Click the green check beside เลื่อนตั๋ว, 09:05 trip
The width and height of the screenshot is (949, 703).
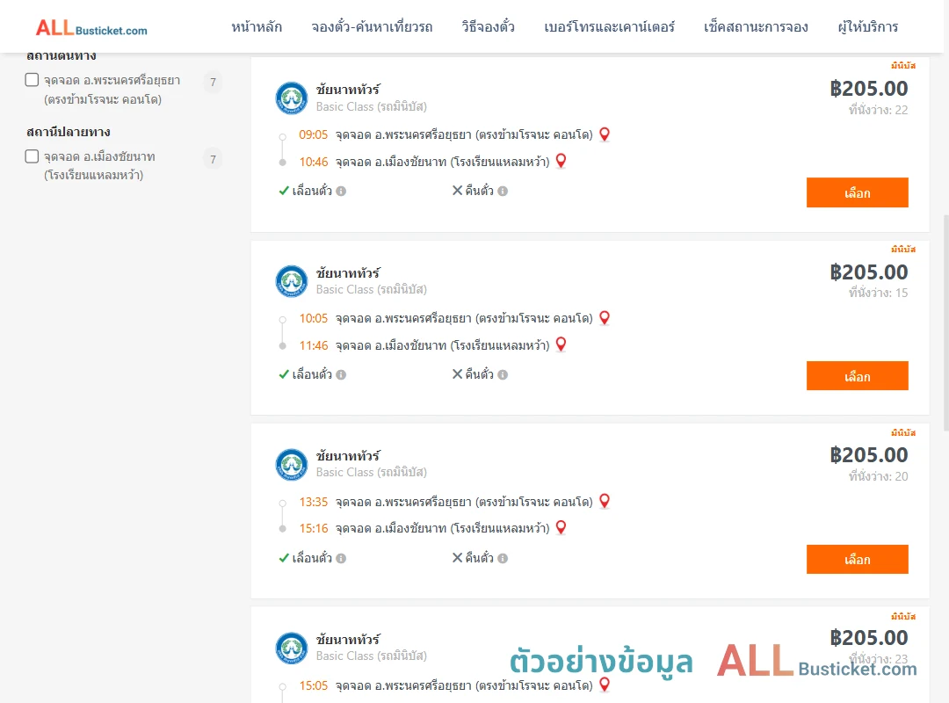tap(284, 191)
